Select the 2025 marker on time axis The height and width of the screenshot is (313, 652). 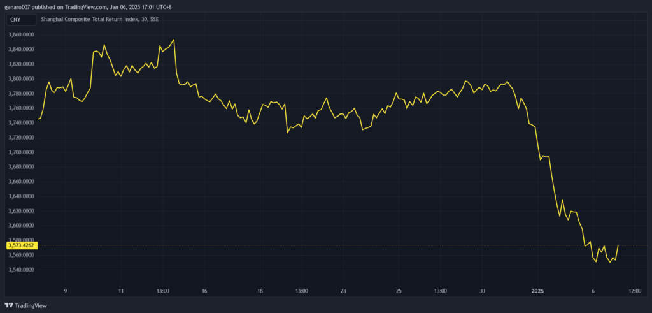tap(538, 291)
